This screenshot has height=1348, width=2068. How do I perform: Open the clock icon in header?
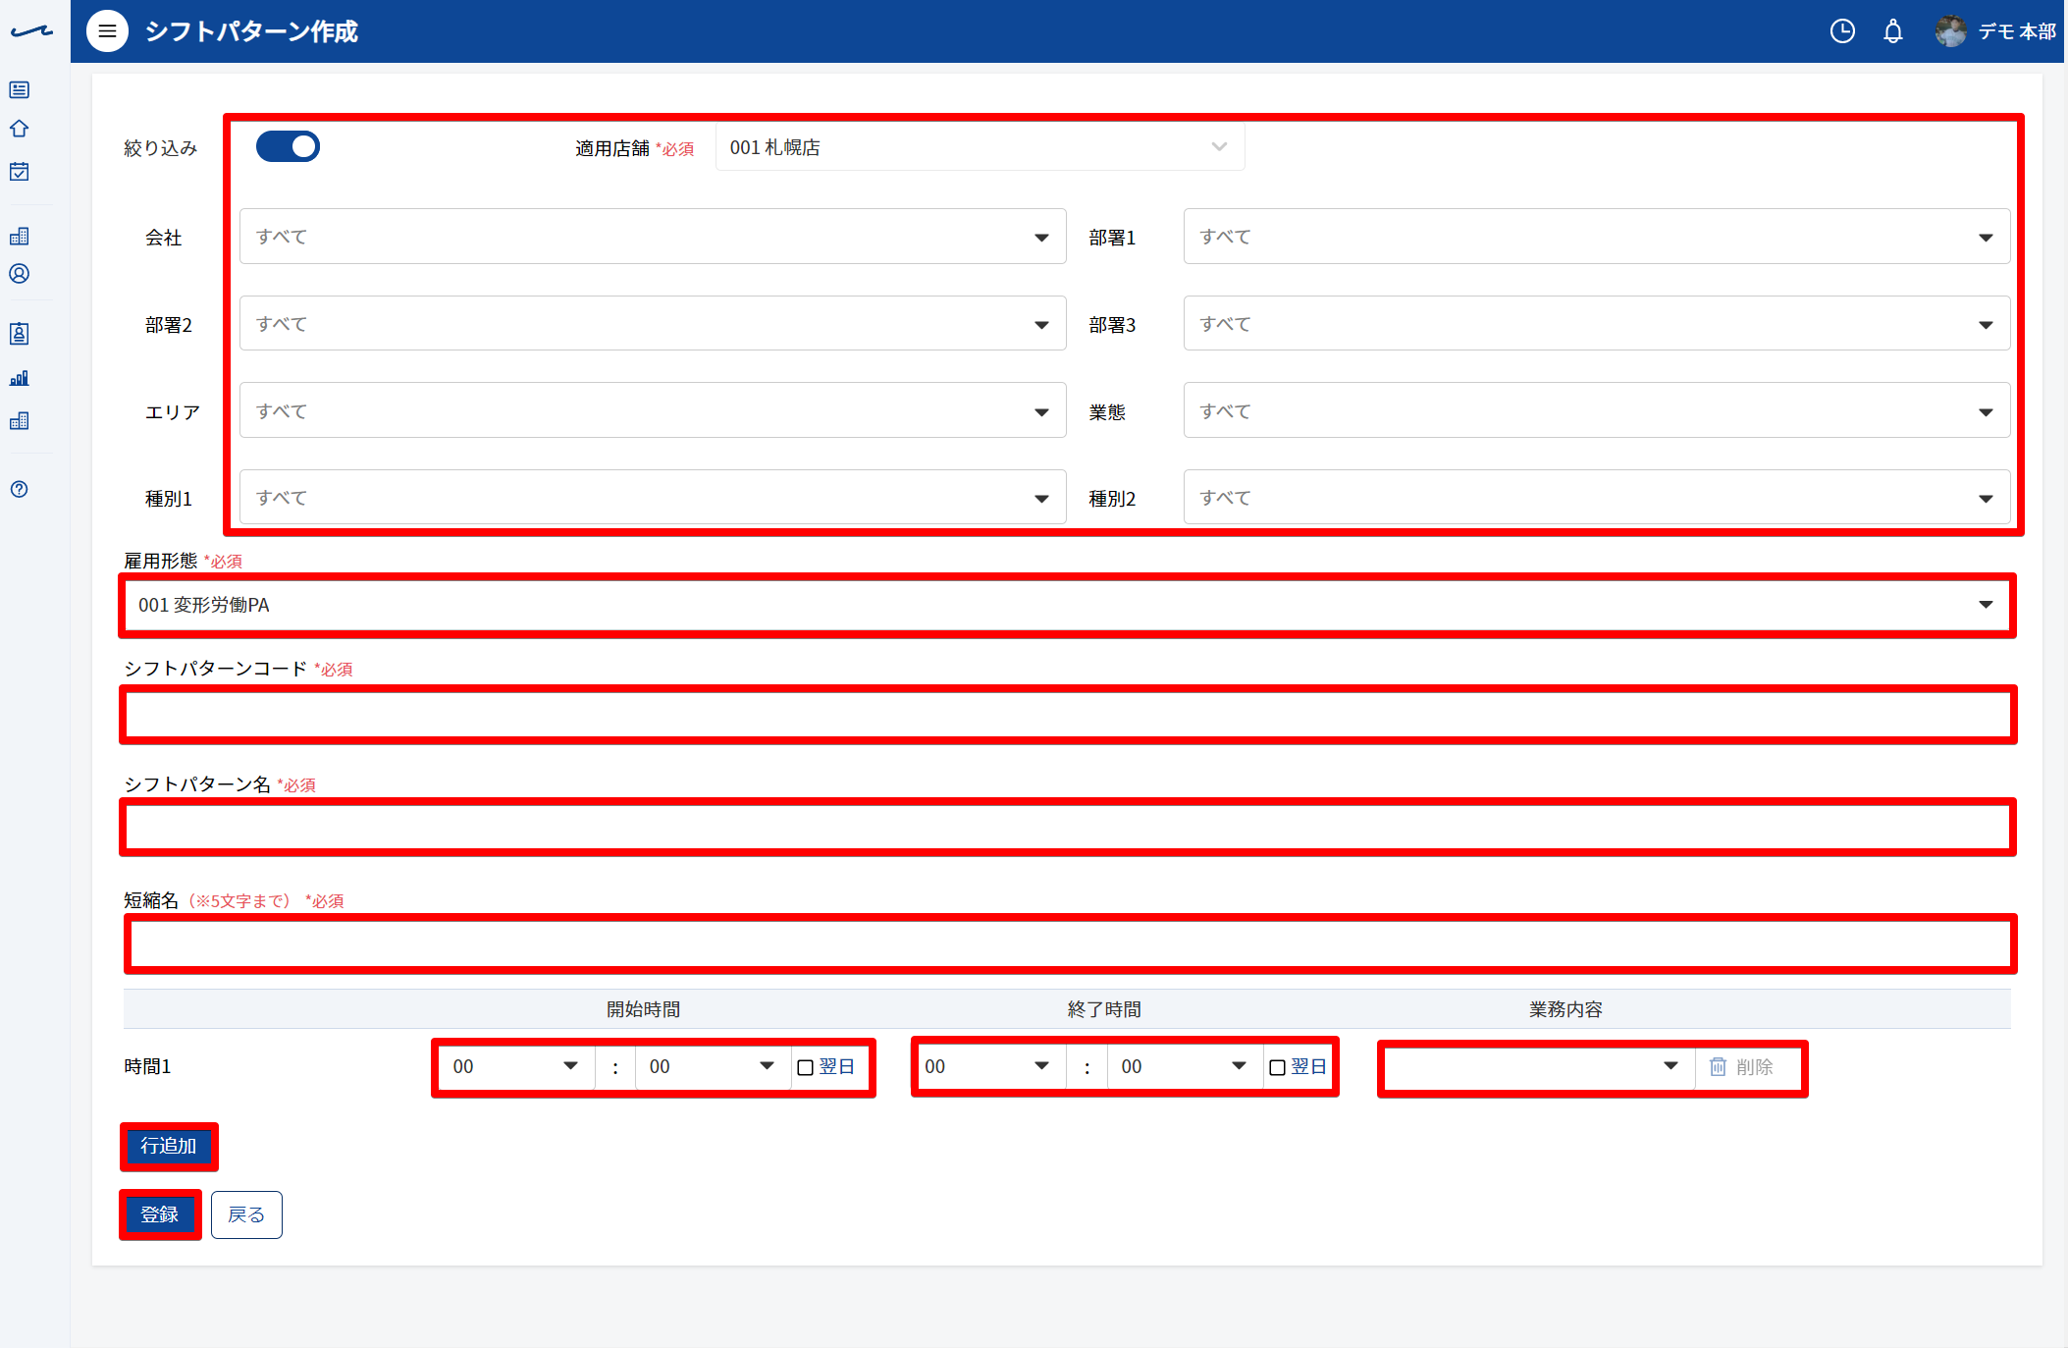tap(1842, 31)
